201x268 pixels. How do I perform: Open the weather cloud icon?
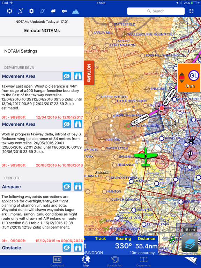(53, 11)
